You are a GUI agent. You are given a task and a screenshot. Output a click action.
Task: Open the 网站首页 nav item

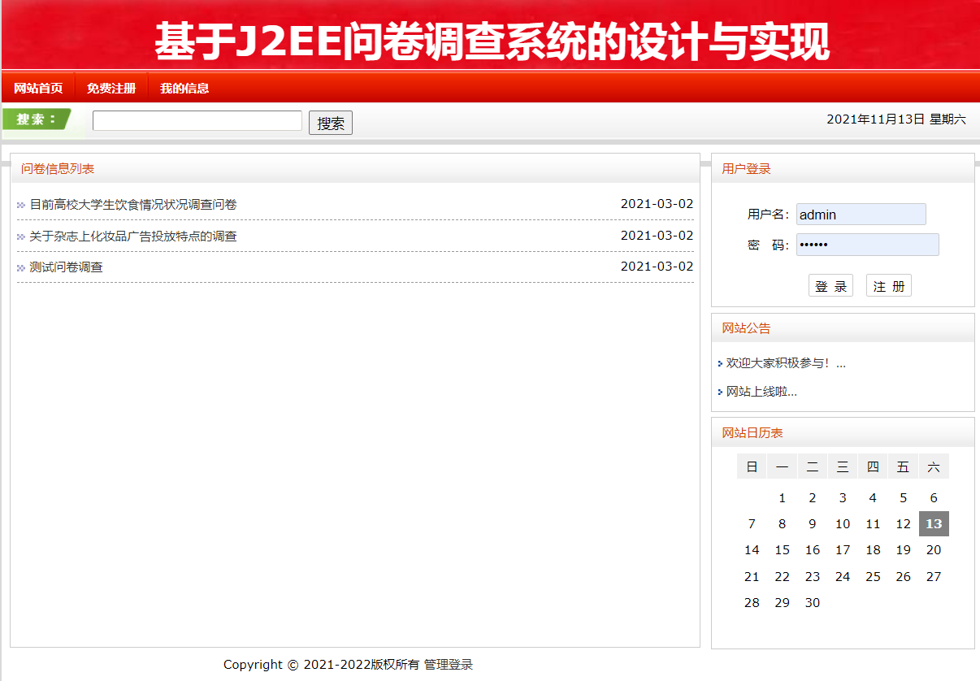point(38,88)
